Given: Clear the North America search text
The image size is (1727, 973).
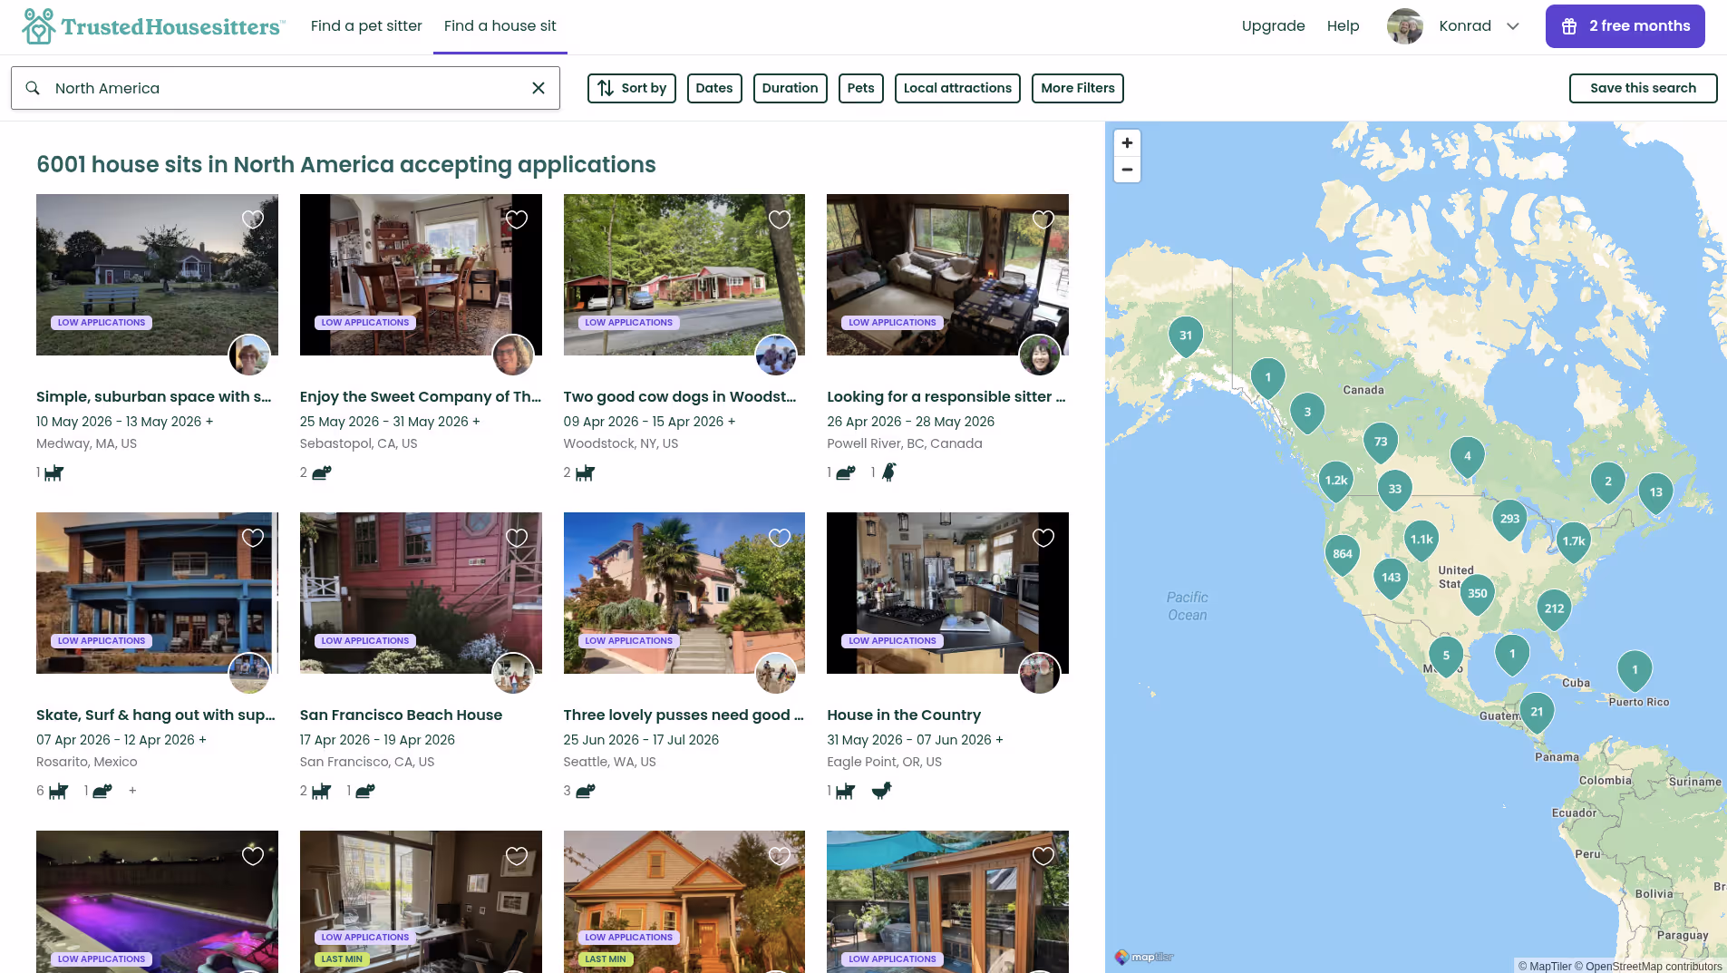Looking at the screenshot, I should [x=538, y=88].
